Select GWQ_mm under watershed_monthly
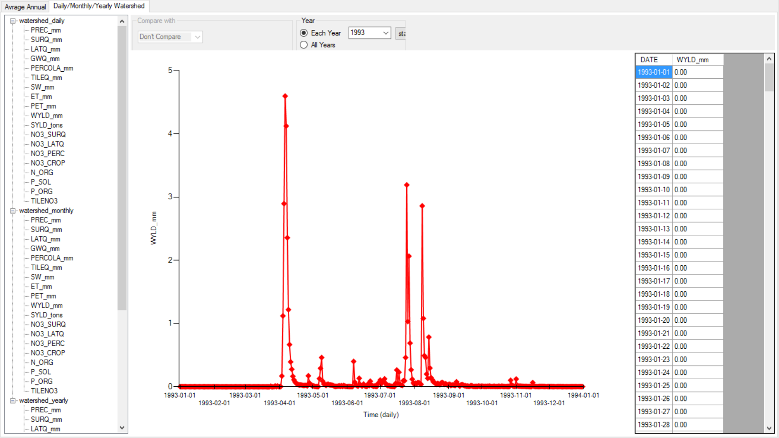The width and height of the screenshot is (779, 438). [45, 249]
